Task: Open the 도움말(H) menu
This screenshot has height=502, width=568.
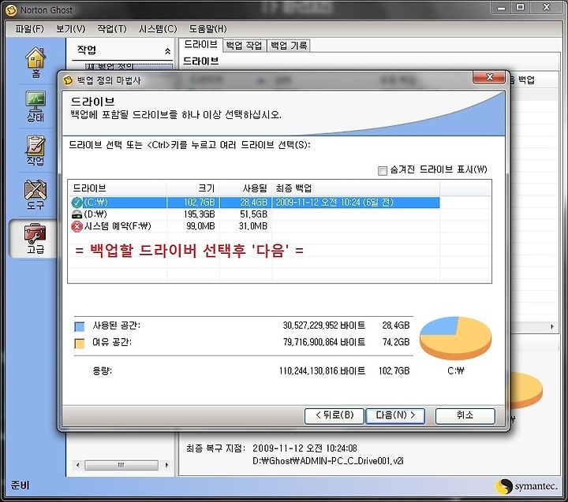Action: (208, 29)
